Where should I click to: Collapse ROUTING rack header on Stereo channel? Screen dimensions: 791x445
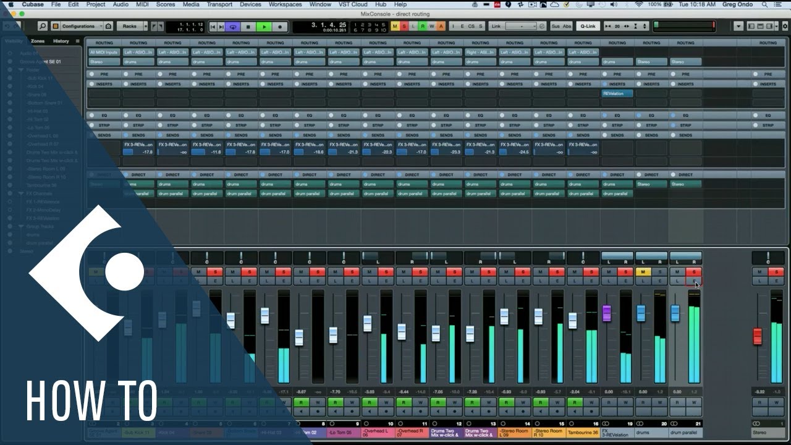[x=768, y=43]
